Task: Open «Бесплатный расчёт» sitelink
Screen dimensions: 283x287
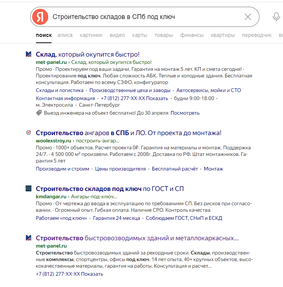Action: [x=175, y=169]
